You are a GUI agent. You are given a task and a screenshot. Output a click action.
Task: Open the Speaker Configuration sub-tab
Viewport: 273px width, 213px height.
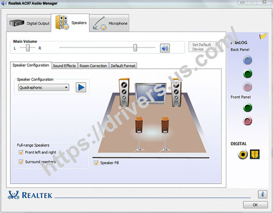click(31, 65)
